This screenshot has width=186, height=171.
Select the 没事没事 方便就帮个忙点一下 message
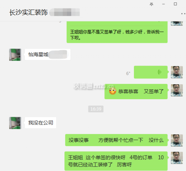116,140
